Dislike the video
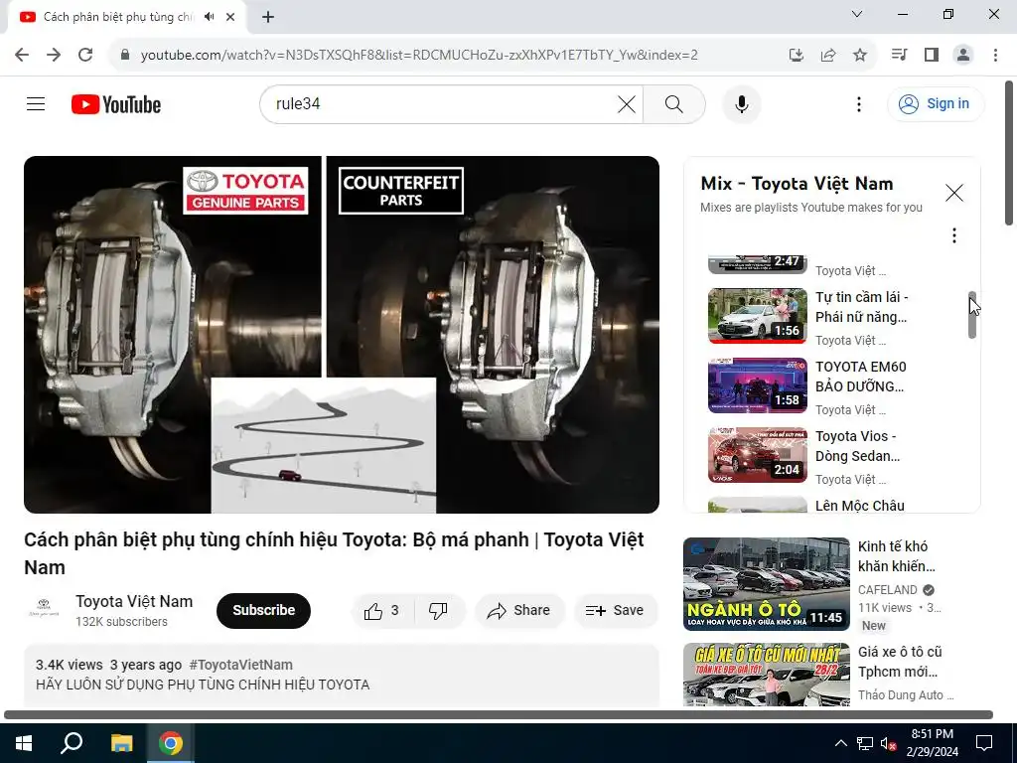Image resolution: width=1017 pixels, height=763 pixels. 438,611
